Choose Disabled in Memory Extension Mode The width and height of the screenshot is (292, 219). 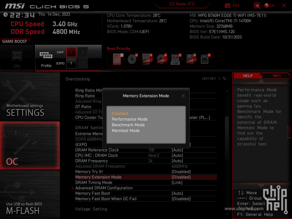(120, 114)
